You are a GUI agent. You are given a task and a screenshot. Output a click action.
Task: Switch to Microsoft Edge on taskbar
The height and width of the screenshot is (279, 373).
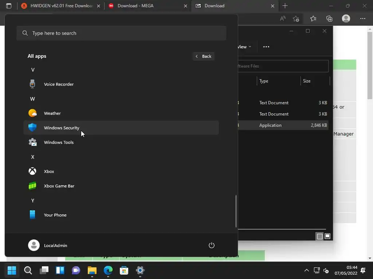point(108,270)
